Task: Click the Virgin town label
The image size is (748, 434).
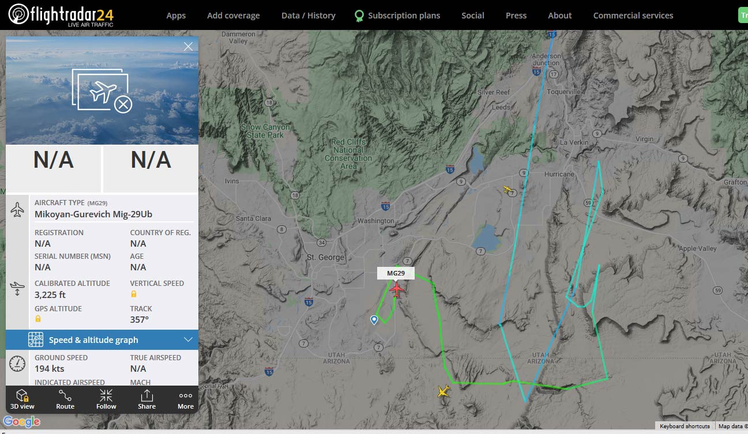Action: click(x=645, y=139)
